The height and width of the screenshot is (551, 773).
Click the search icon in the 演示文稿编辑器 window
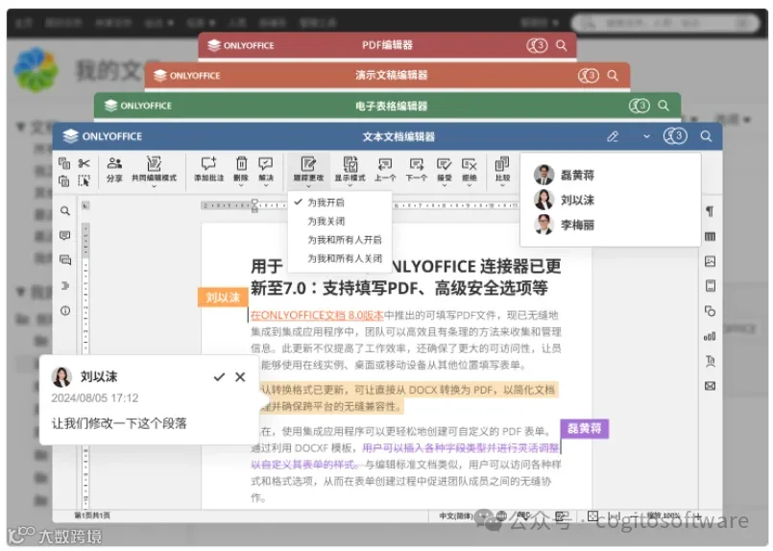tap(613, 76)
